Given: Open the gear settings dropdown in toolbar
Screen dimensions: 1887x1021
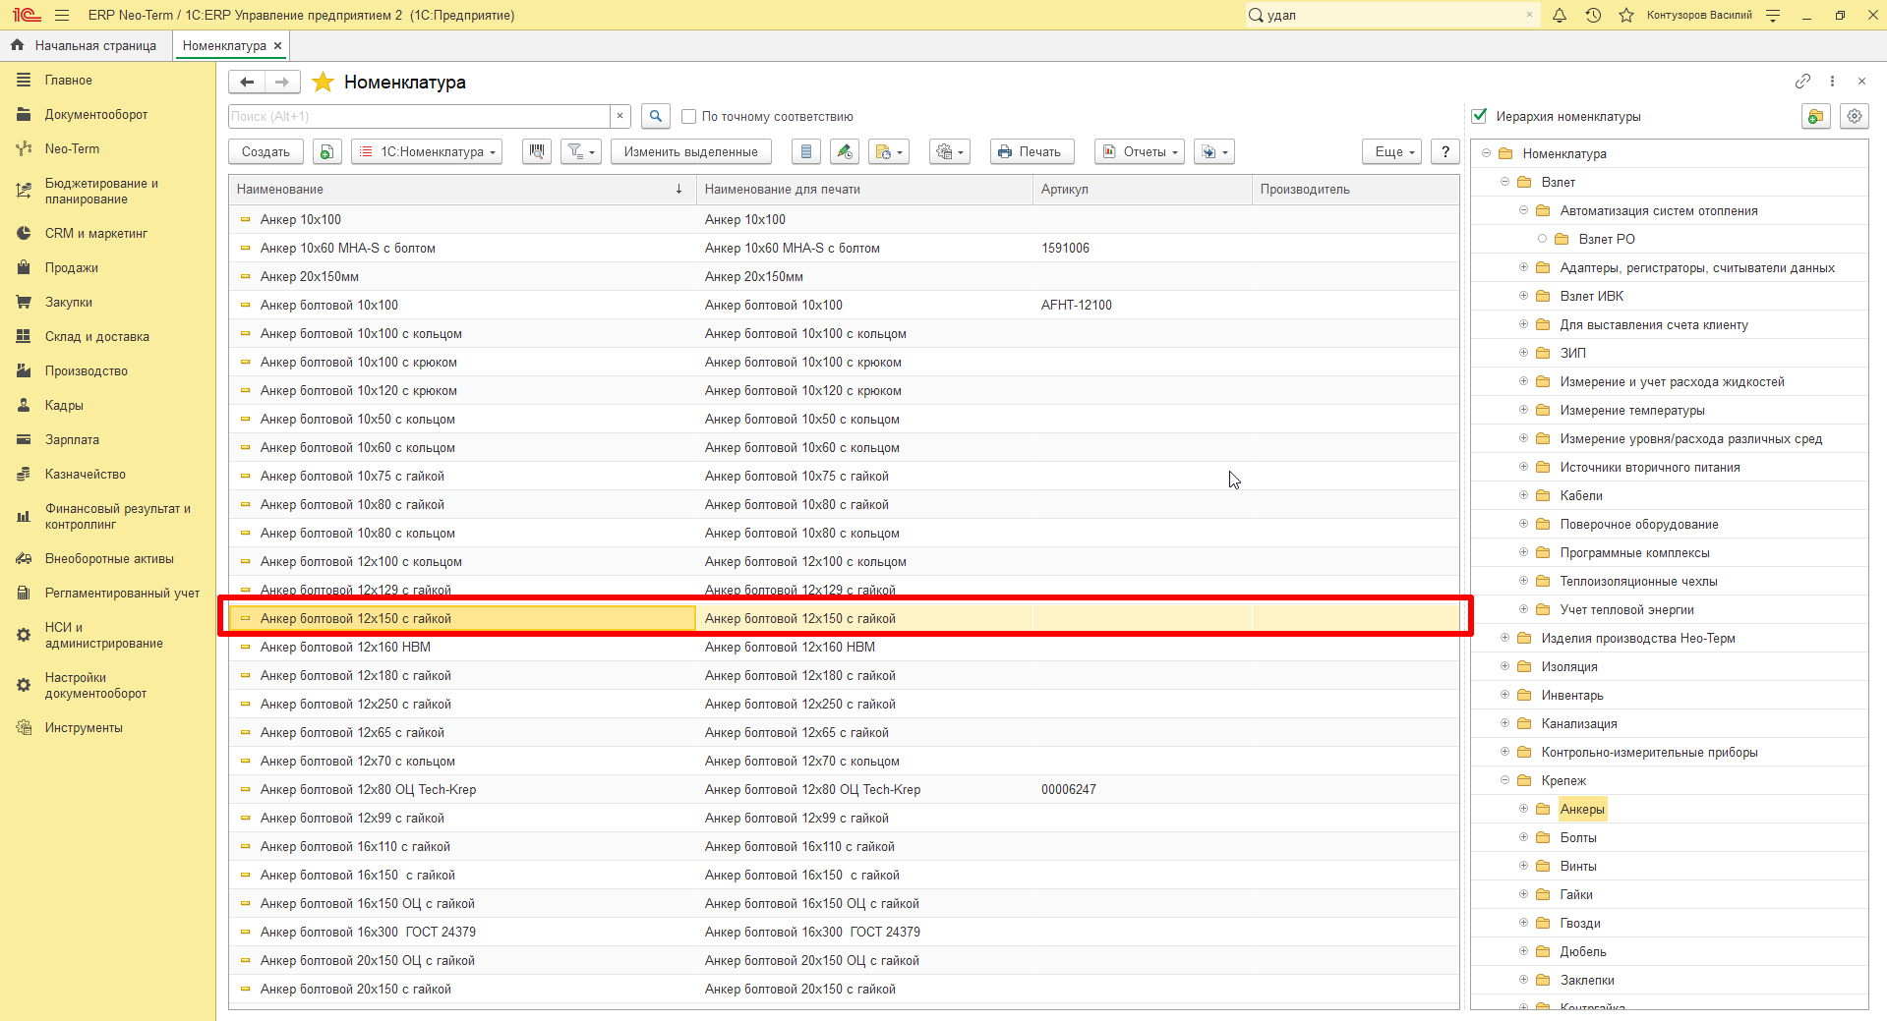Looking at the screenshot, I should coord(950,151).
